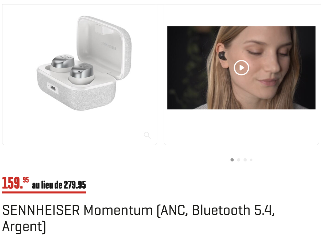Image resolution: width=321 pixels, height=237 pixels.
Task: Select the first carousel dot indicator
Action: click(x=232, y=160)
